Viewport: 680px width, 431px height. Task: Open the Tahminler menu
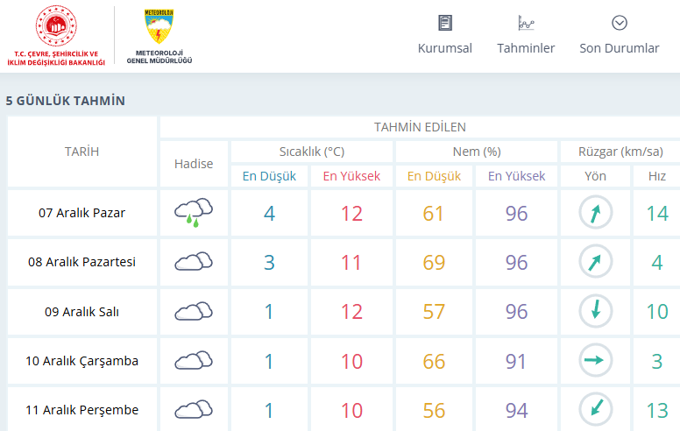[526, 48]
